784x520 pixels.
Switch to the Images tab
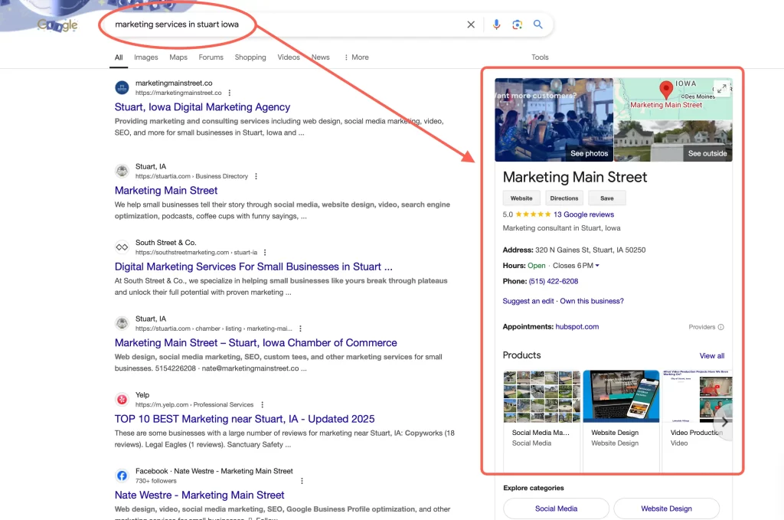(145, 57)
